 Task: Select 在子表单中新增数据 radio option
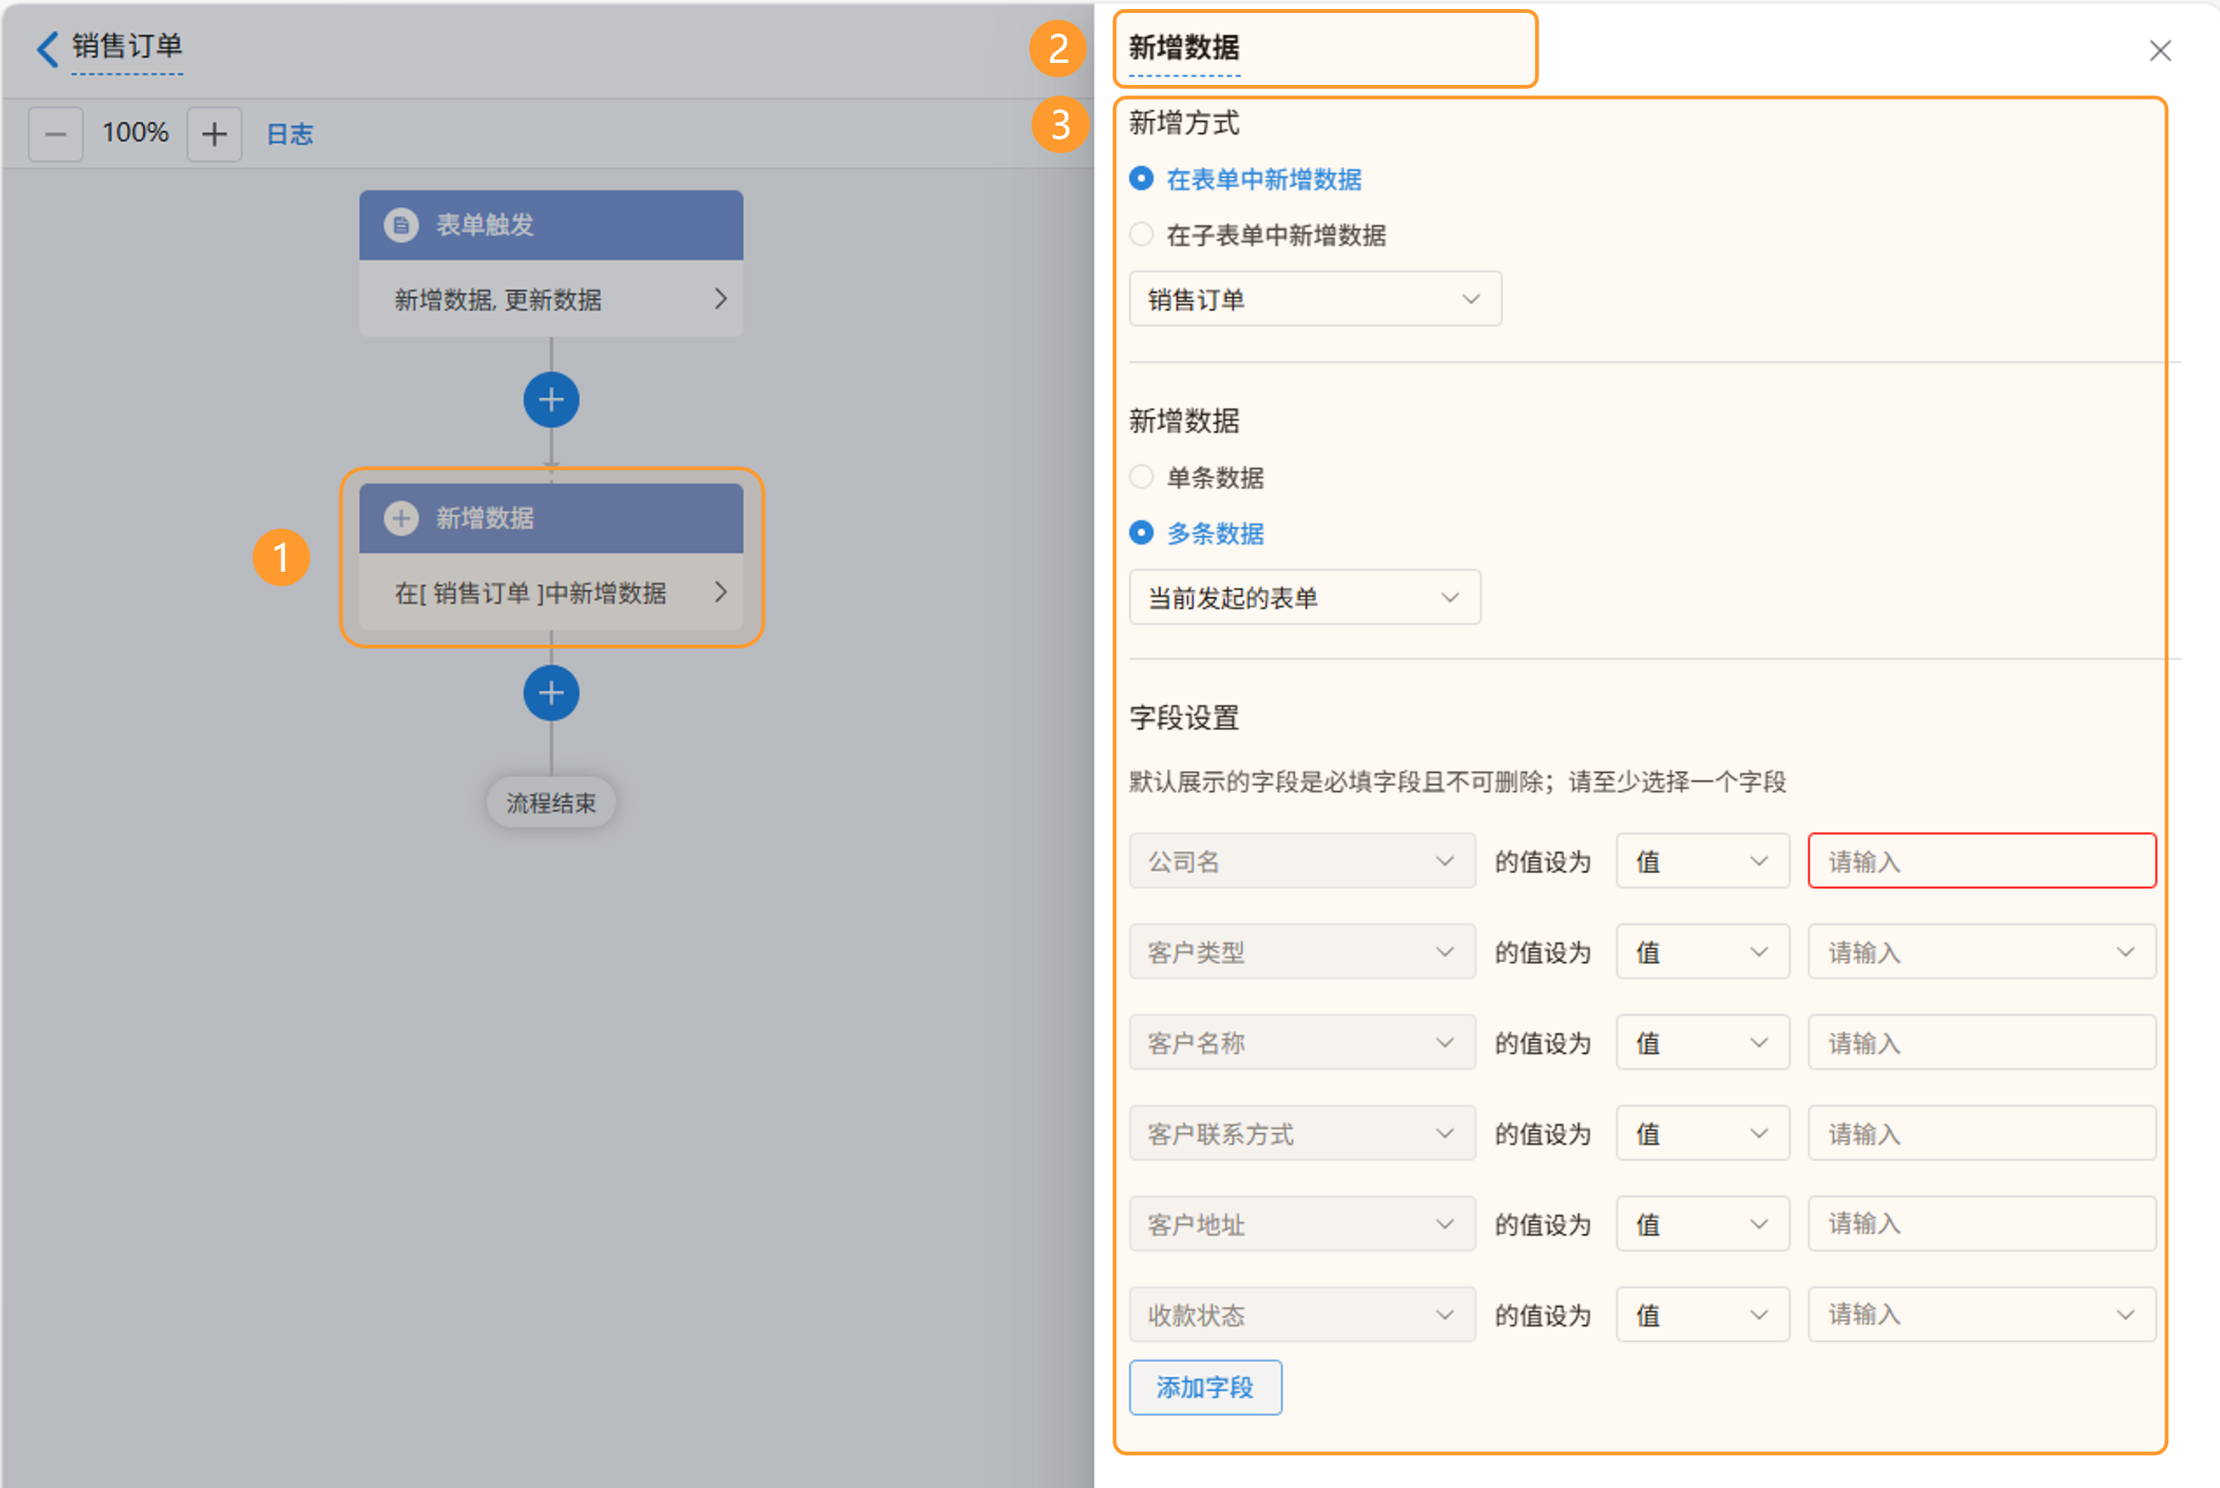(1141, 234)
